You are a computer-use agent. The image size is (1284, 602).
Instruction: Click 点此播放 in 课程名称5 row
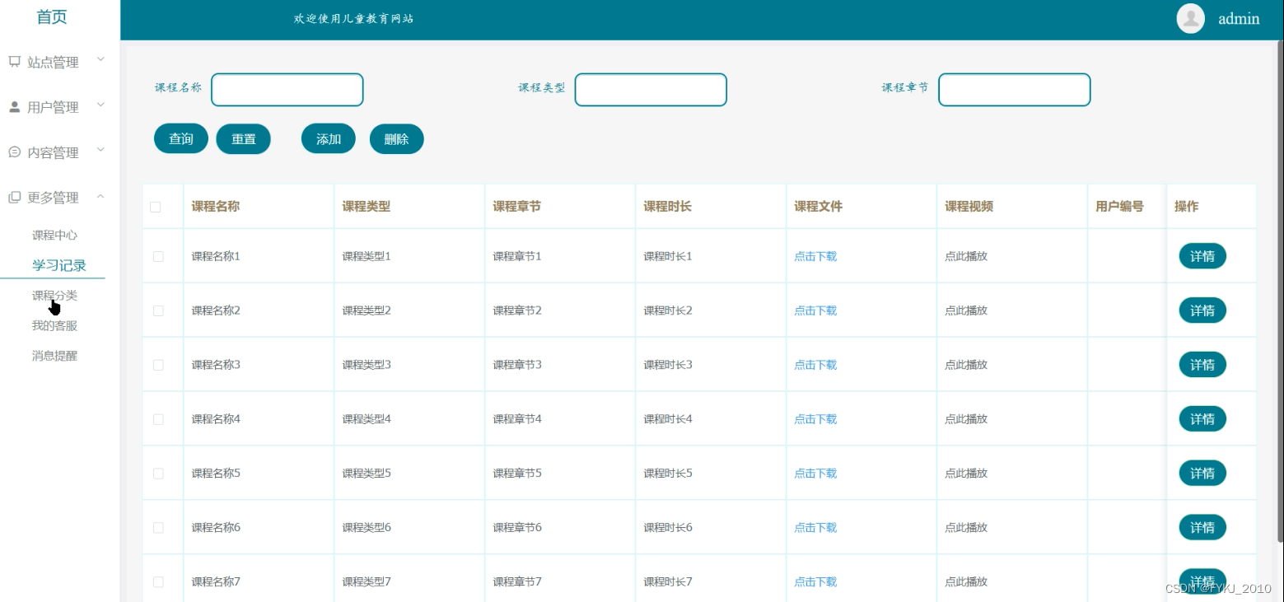point(966,474)
